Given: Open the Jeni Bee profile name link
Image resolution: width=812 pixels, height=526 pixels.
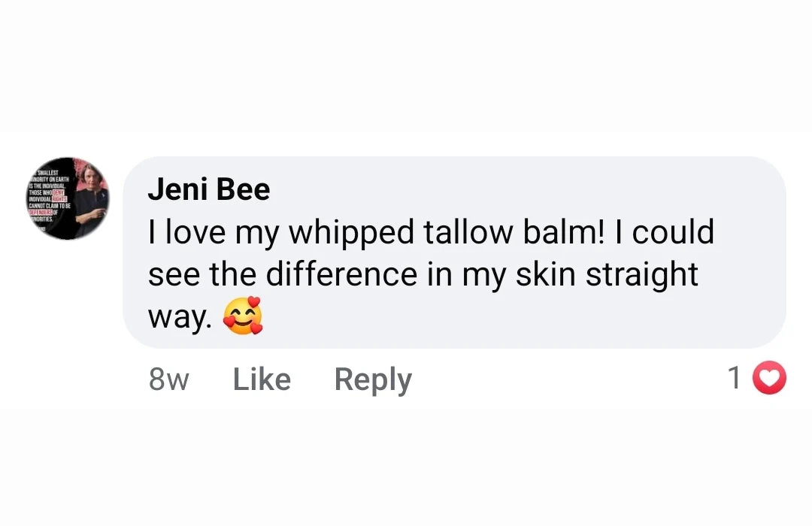Looking at the screenshot, I should click(x=208, y=189).
